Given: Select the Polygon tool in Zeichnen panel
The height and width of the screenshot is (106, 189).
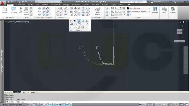Looking at the screenshot, I should tap(58, 15).
